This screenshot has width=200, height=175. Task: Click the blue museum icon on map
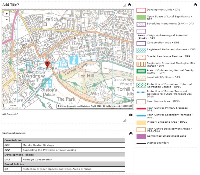(63, 63)
